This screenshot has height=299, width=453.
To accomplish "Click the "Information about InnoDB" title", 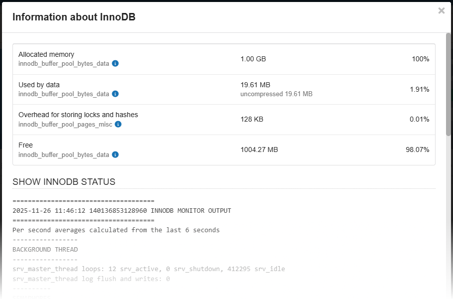I will 74,17.
